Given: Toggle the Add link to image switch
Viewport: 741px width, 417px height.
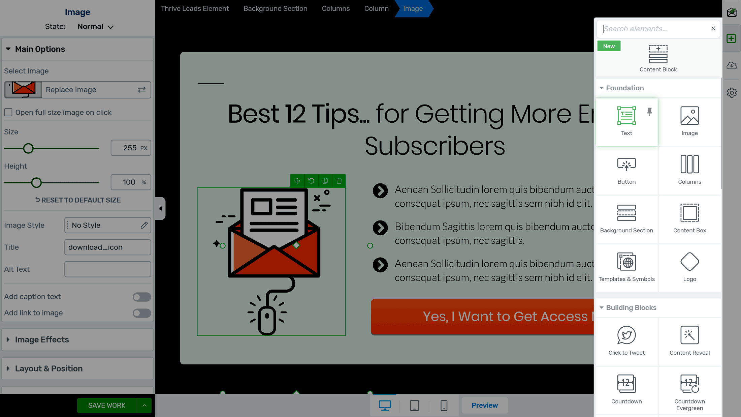Looking at the screenshot, I should point(141,312).
